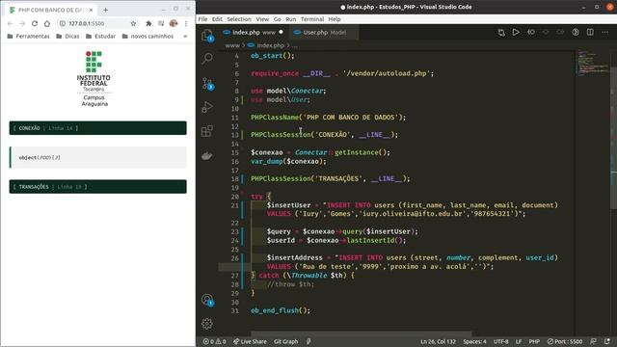Viewport: 617px width, 347px height.
Task: Split the editor to the right
Action: (x=590, y=32)
